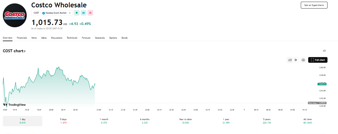Click See on Supercharts button
Screen dimensions: 338x134
(x=314, y=5)
